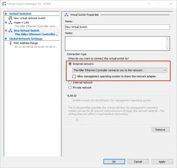The width and height of the screenshot is (177, 168).
Task: Click the Global Network Settings header
Action: point(26,39)
